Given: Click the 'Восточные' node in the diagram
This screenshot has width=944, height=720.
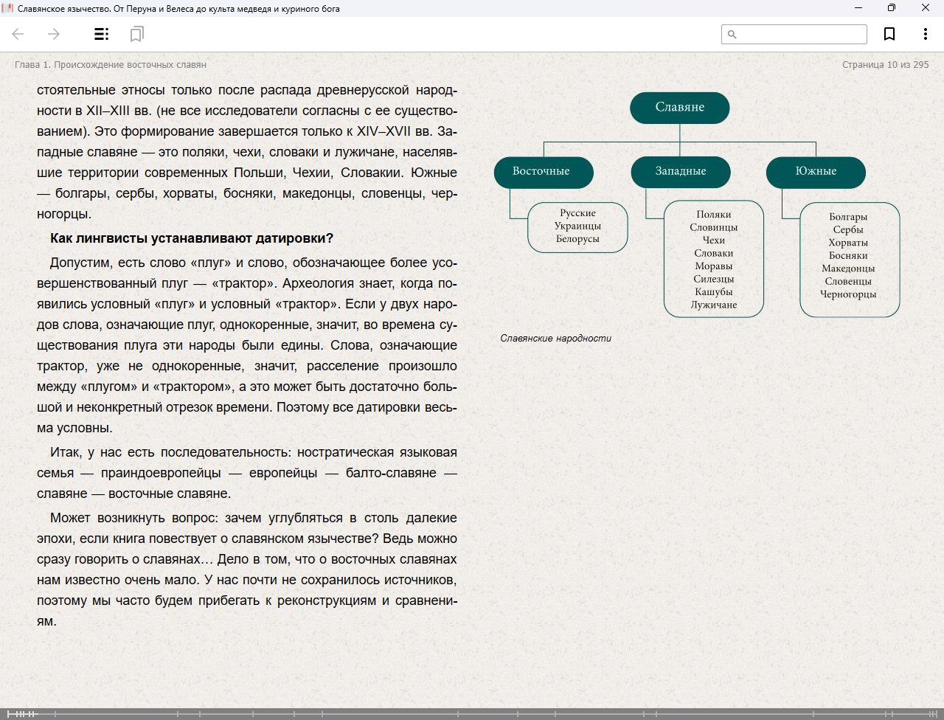Looking at the screenshot, I should [543, 172].
